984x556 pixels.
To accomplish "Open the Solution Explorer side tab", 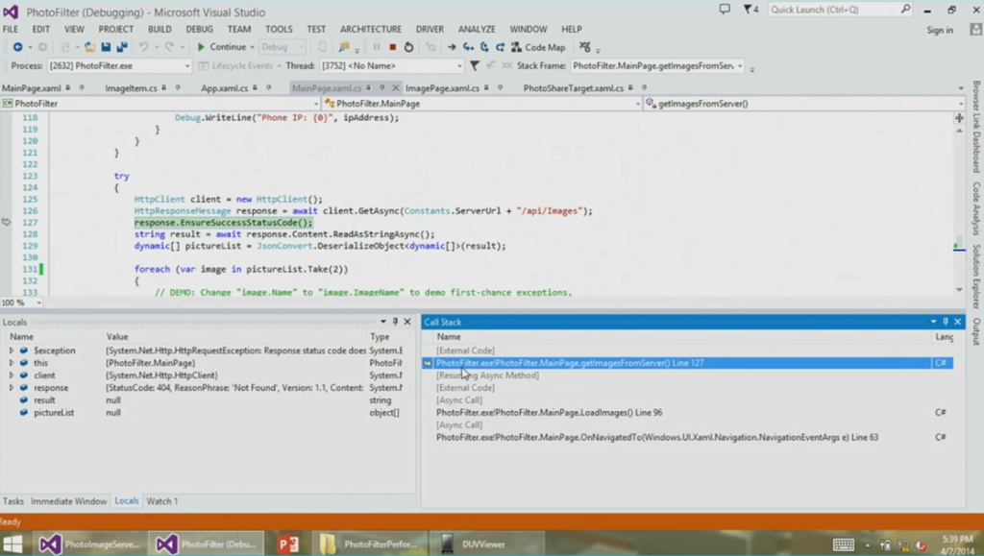I will click(976, 277).
